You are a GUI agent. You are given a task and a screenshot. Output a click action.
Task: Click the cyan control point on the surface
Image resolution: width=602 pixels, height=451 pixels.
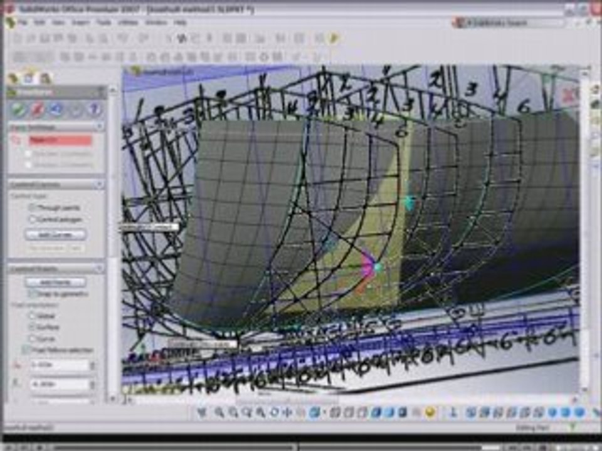[409, 202]
